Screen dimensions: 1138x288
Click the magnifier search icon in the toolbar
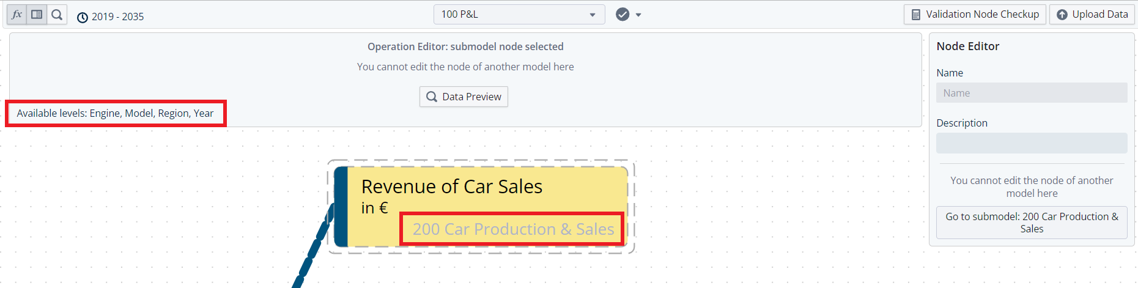(57, 15)
